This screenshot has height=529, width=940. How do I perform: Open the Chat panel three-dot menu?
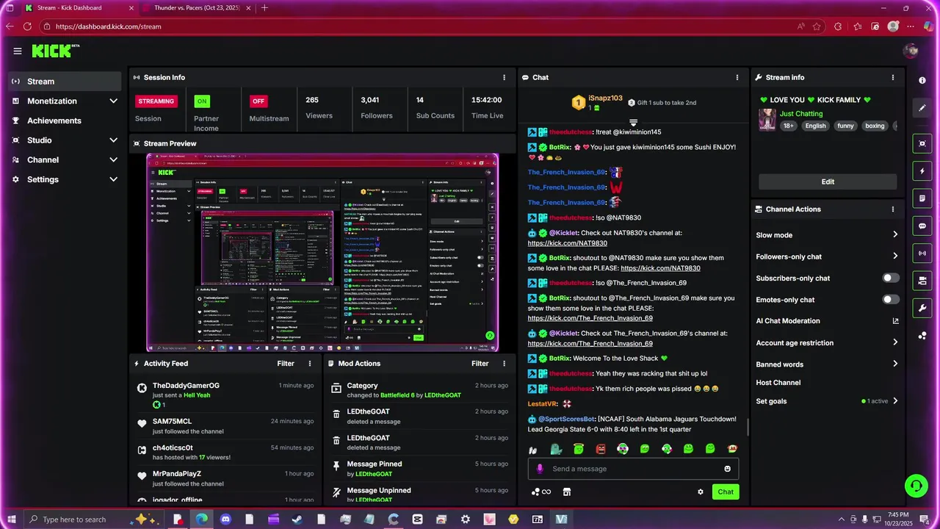pos(737,77)
